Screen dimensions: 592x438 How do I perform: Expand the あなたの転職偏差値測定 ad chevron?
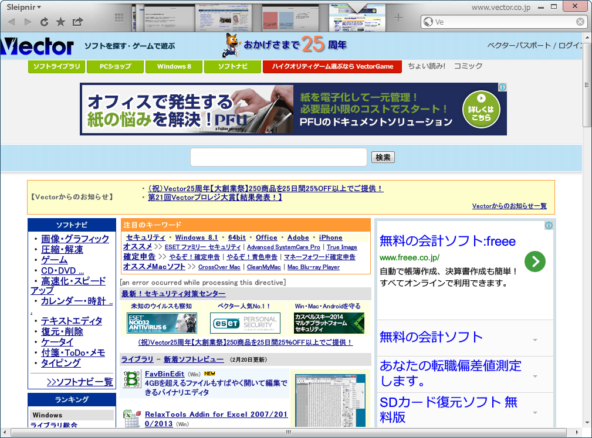coord(535,376)
